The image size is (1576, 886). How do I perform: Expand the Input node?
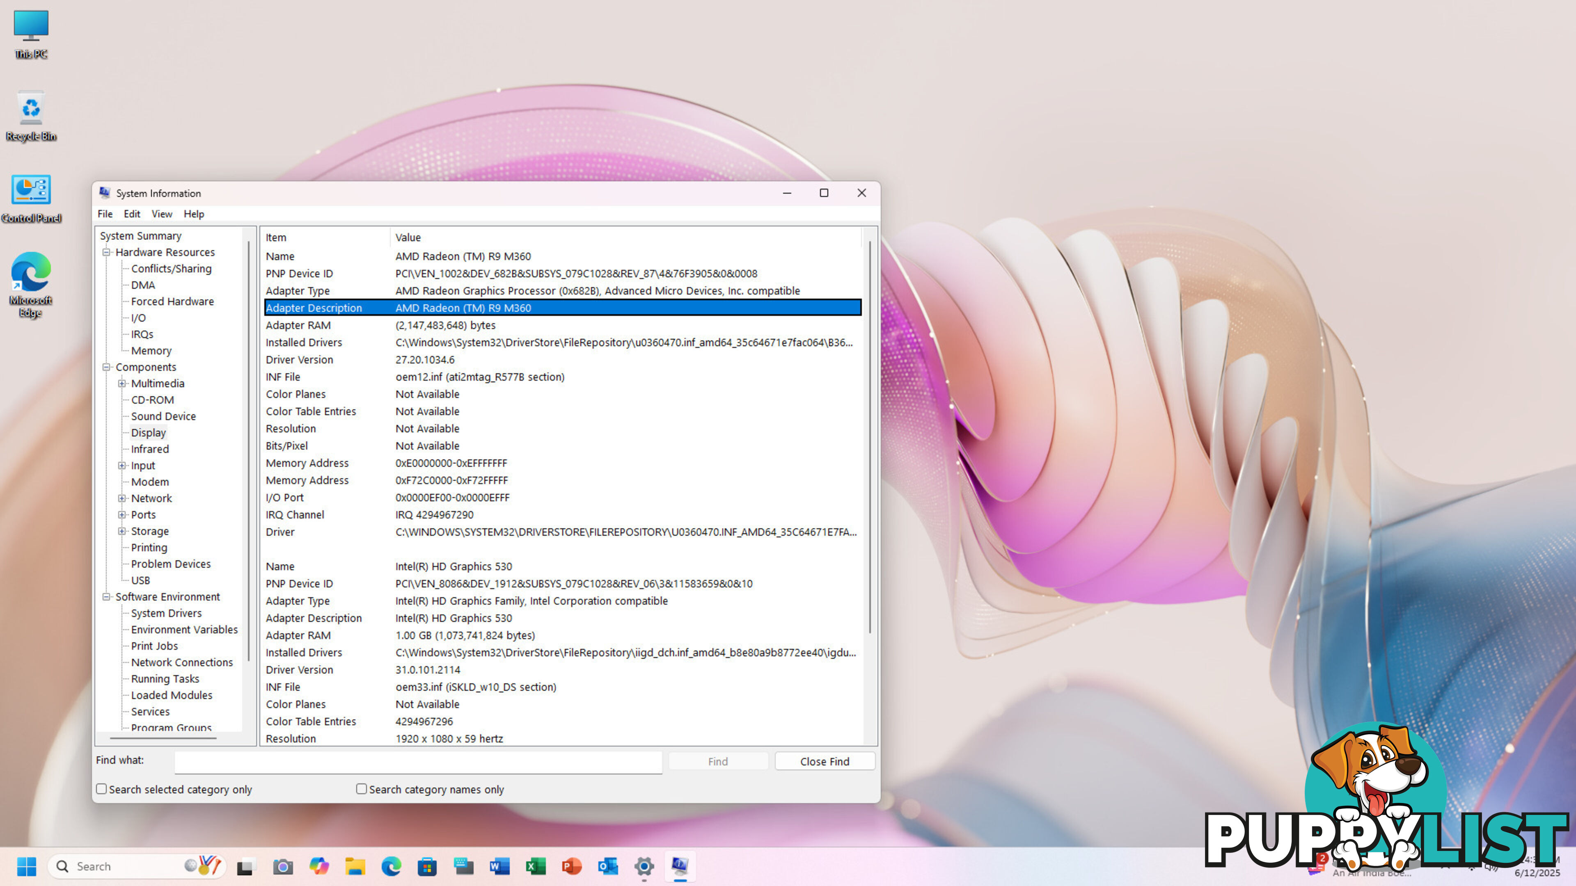coord(122,465)
